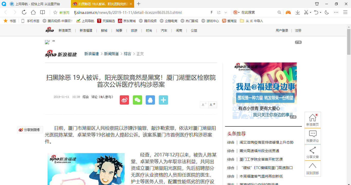The image size is (351, 185).
Task: Toggle night mode moon icon
Action: coord(327,12)
